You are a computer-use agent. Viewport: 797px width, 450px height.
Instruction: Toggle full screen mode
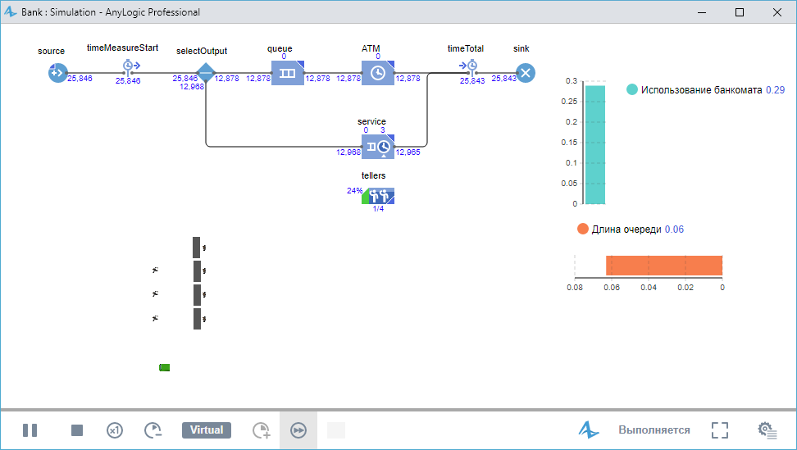point(720,430)
